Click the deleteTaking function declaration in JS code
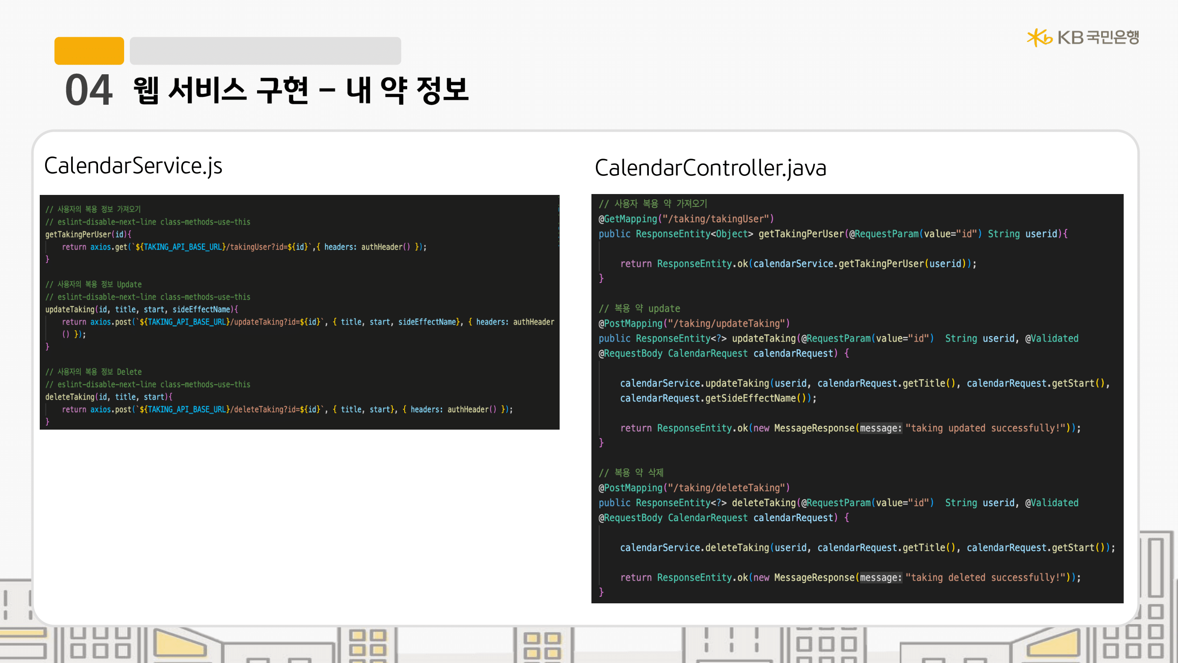1178x663 pixels. click(108, 397)
